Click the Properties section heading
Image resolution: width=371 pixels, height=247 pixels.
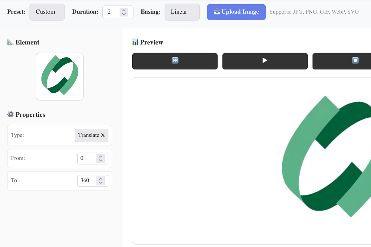[26, 115]
